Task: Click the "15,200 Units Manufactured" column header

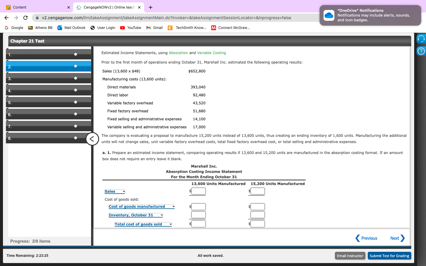Action: click(277, 184)
